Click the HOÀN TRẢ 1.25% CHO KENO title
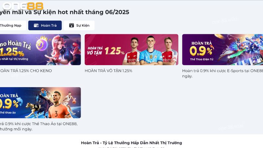This screenshot has height=148, width=263. [26, 71]
